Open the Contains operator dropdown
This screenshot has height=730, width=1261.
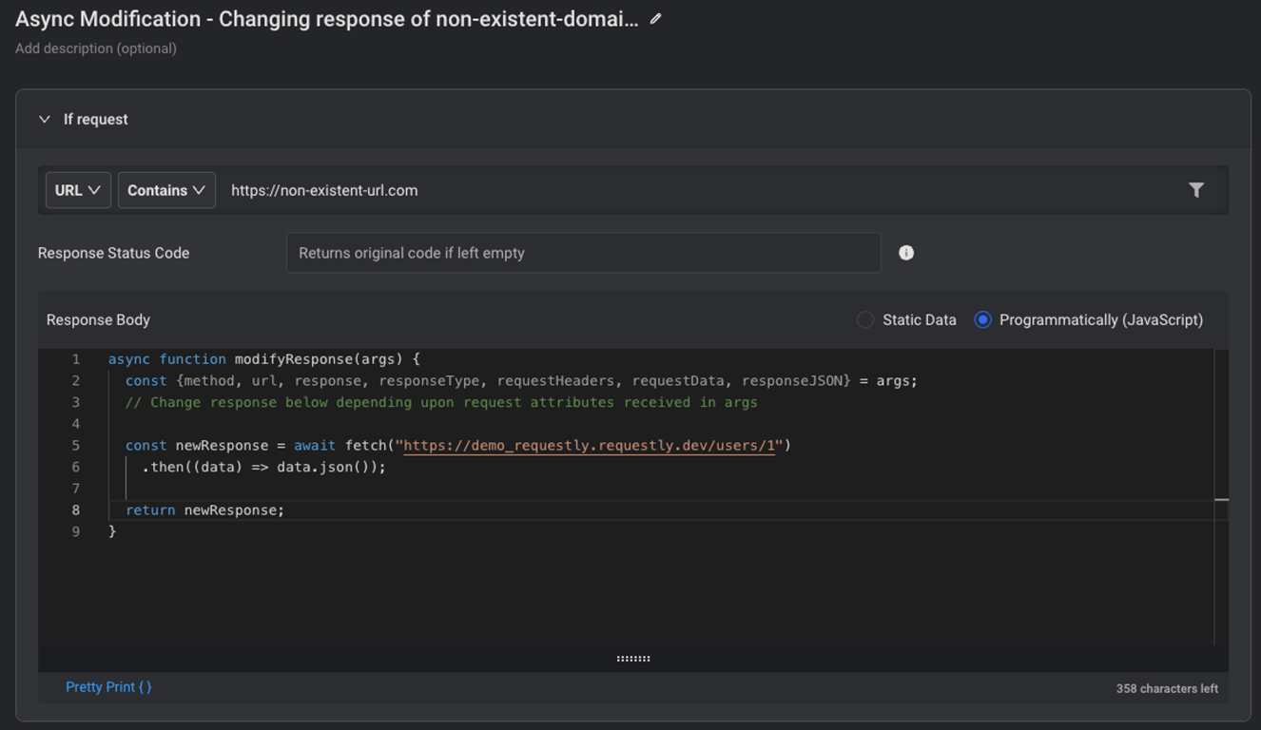coord(166,189)
